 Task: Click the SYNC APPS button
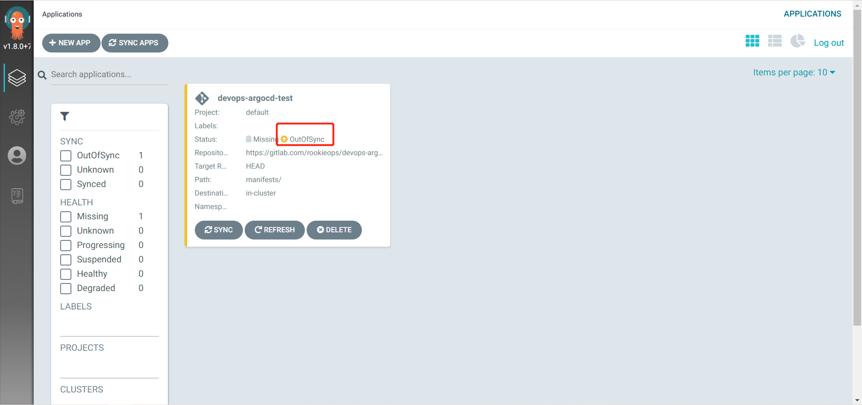(x=135, y=43)
